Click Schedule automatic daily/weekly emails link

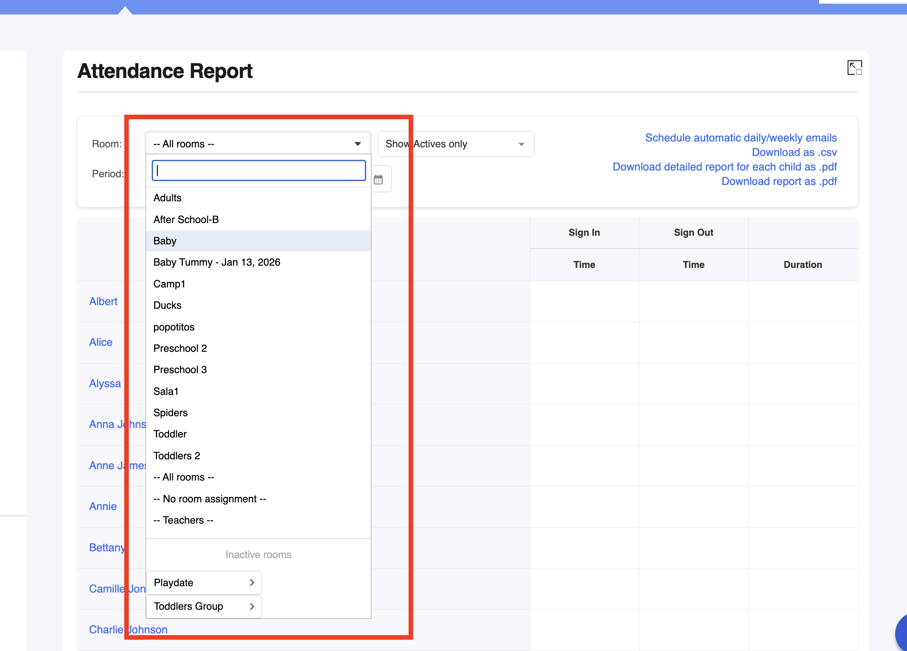pos(741,138)
